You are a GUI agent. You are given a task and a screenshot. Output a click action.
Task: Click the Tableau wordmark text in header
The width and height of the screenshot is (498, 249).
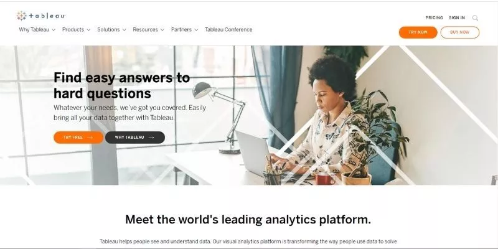[x=47, y=16]
